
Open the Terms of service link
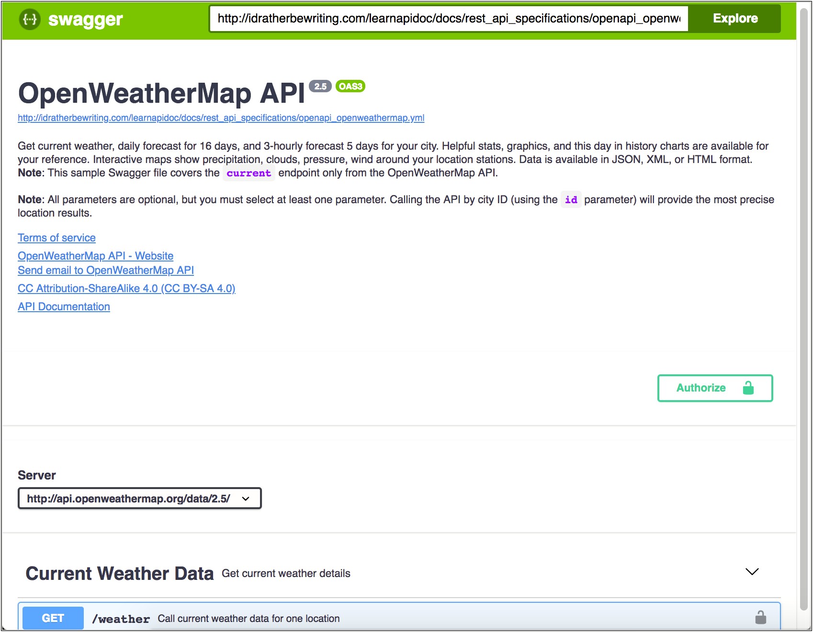tap(56, 238)
